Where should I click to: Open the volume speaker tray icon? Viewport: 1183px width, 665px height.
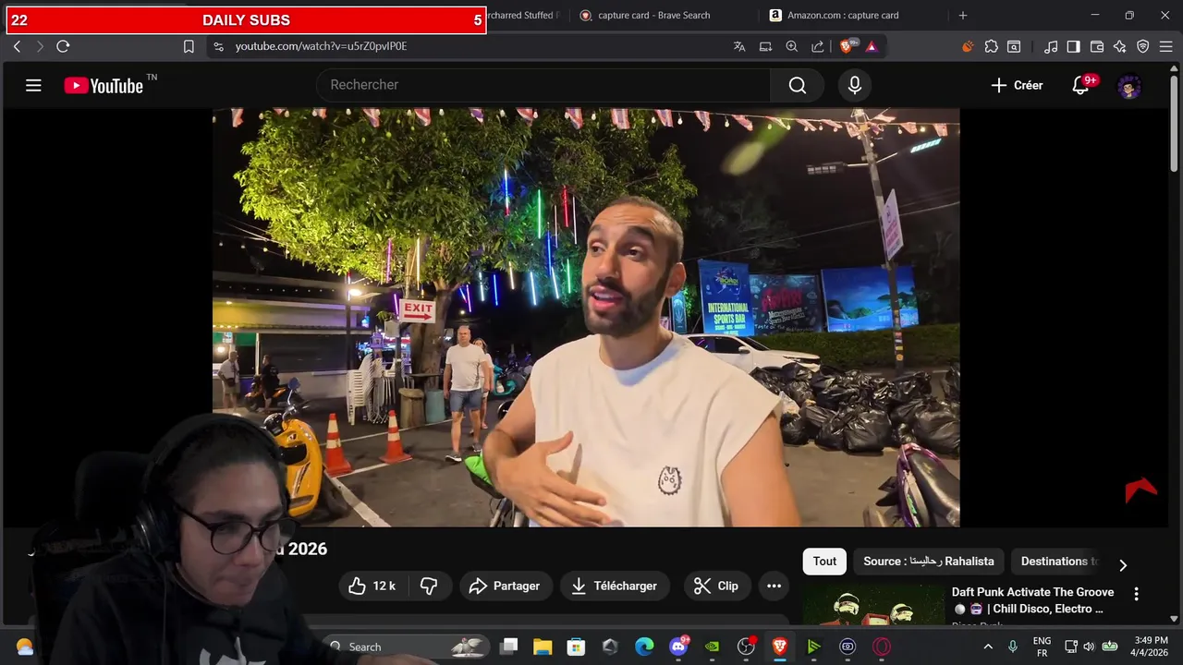[x=1089, y=647]
